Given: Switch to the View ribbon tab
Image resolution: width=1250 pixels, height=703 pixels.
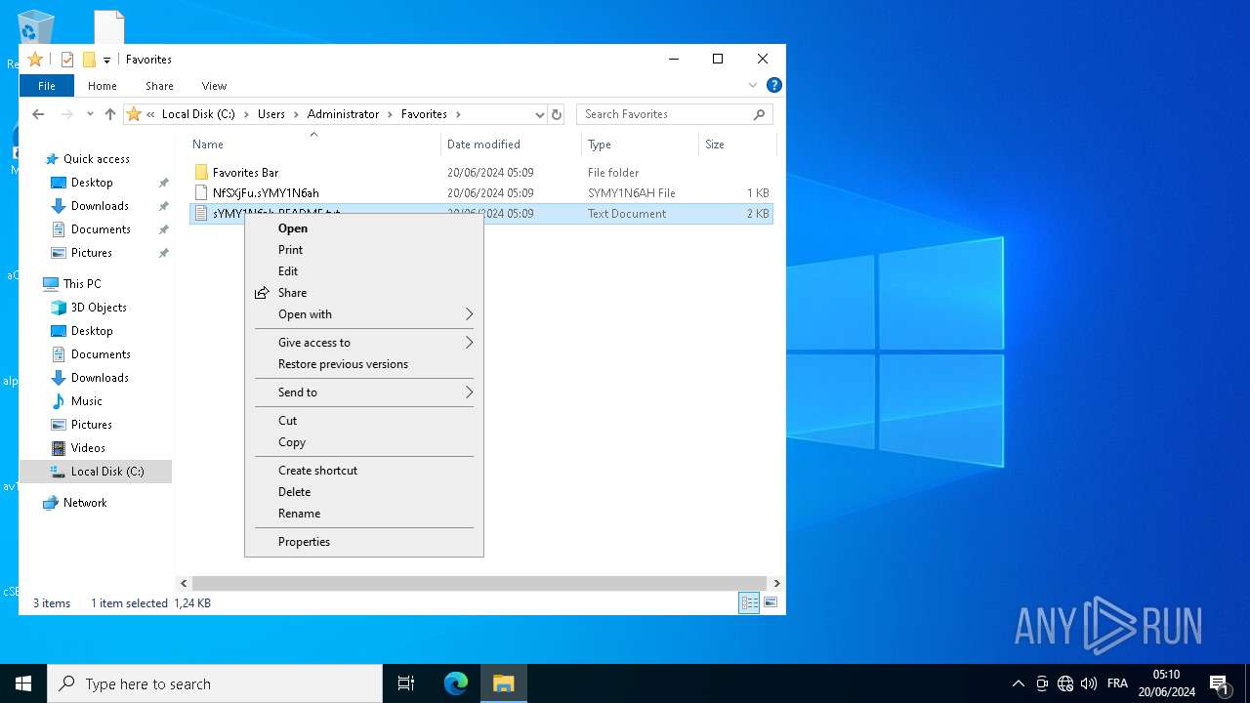Looking at the screenshot, I should [214, 86].
